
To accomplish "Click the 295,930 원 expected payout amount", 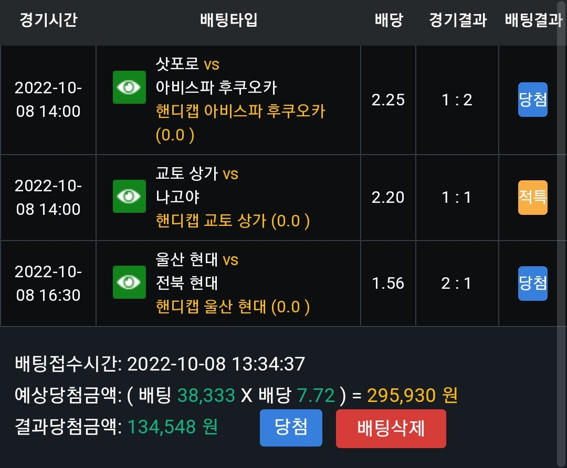I will pyautogui.click(x=413, y=395).
